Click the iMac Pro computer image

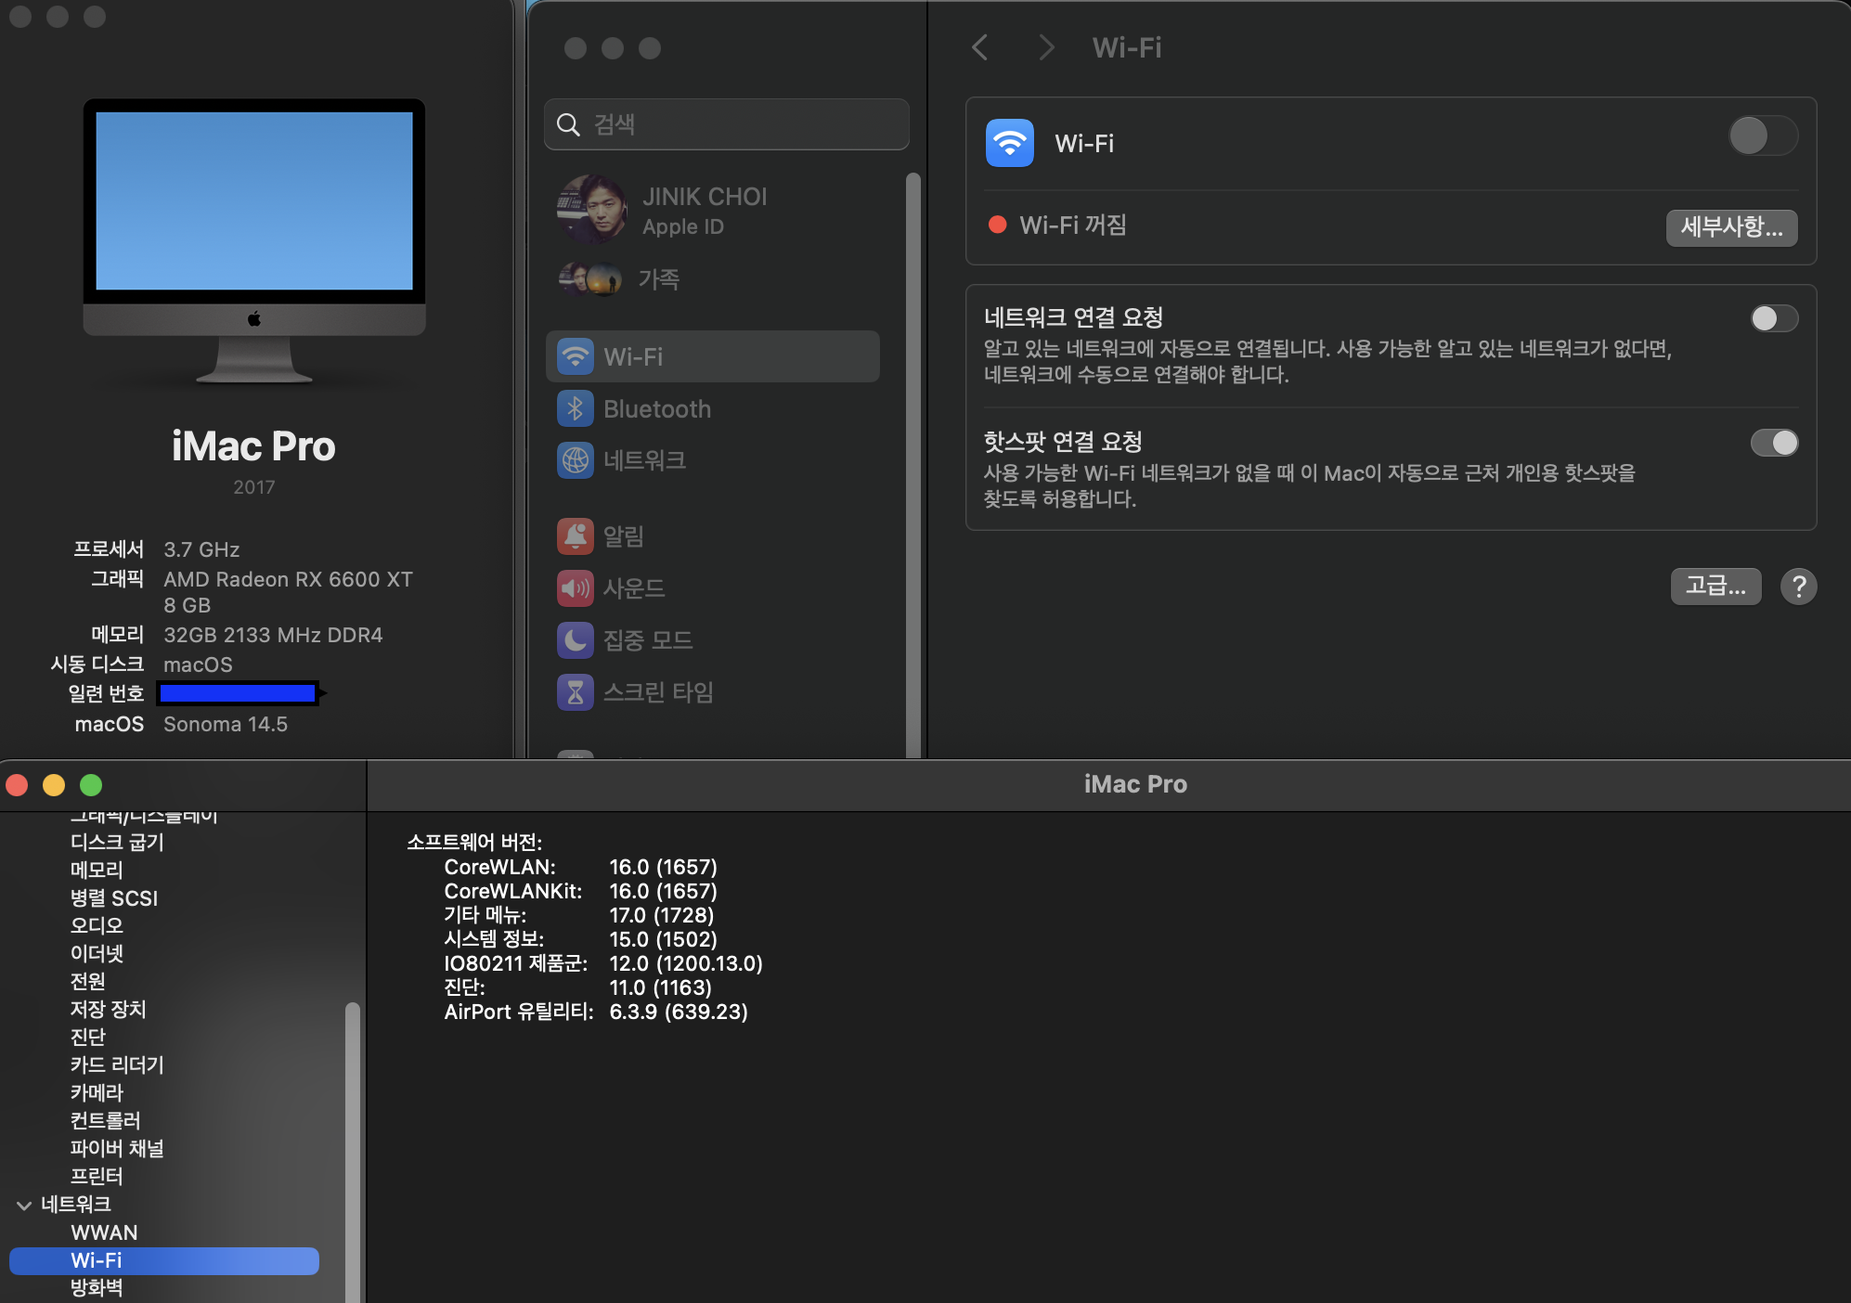point(254,241)
